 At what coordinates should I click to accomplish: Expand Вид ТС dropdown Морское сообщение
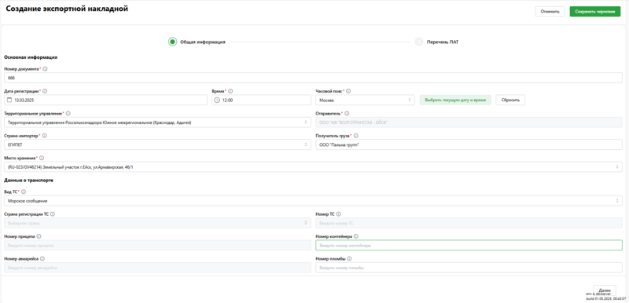coord(313,201)
